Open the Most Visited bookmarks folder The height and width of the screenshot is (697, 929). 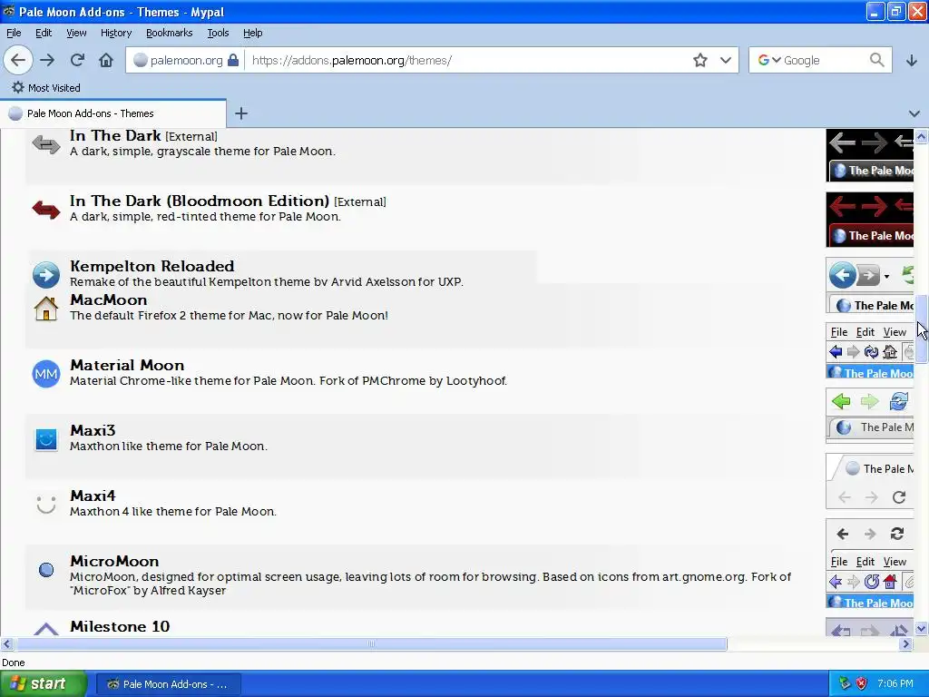(x=46, y=88)
